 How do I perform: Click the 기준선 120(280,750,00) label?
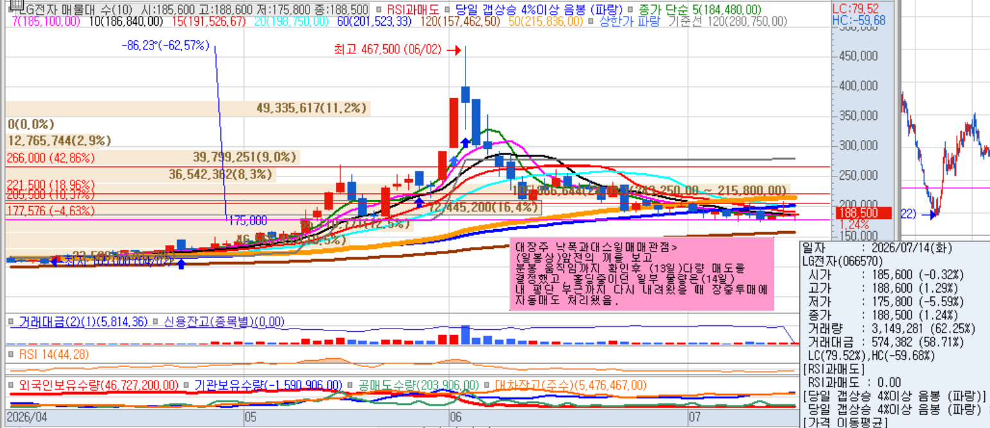(x=727, y=21)
